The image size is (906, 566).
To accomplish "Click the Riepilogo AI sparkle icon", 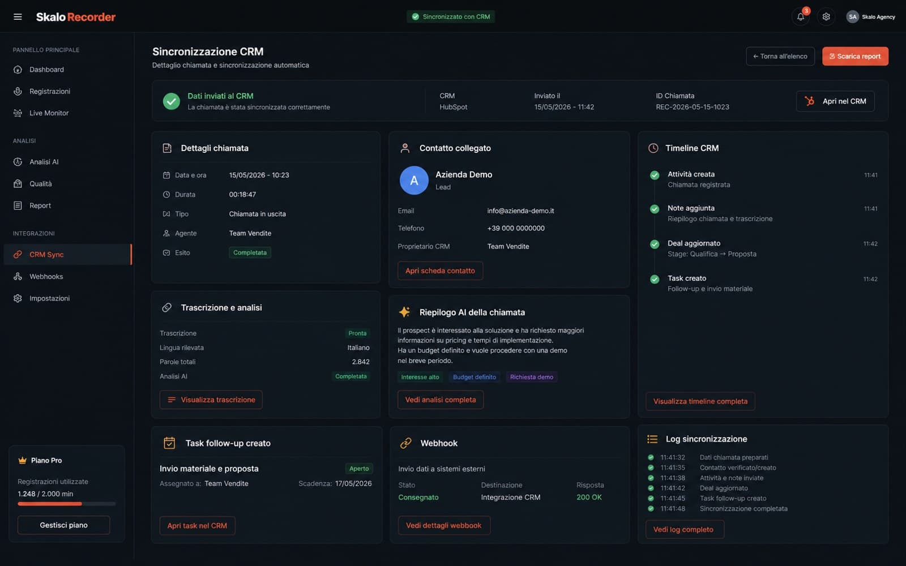I will point(404,312).
